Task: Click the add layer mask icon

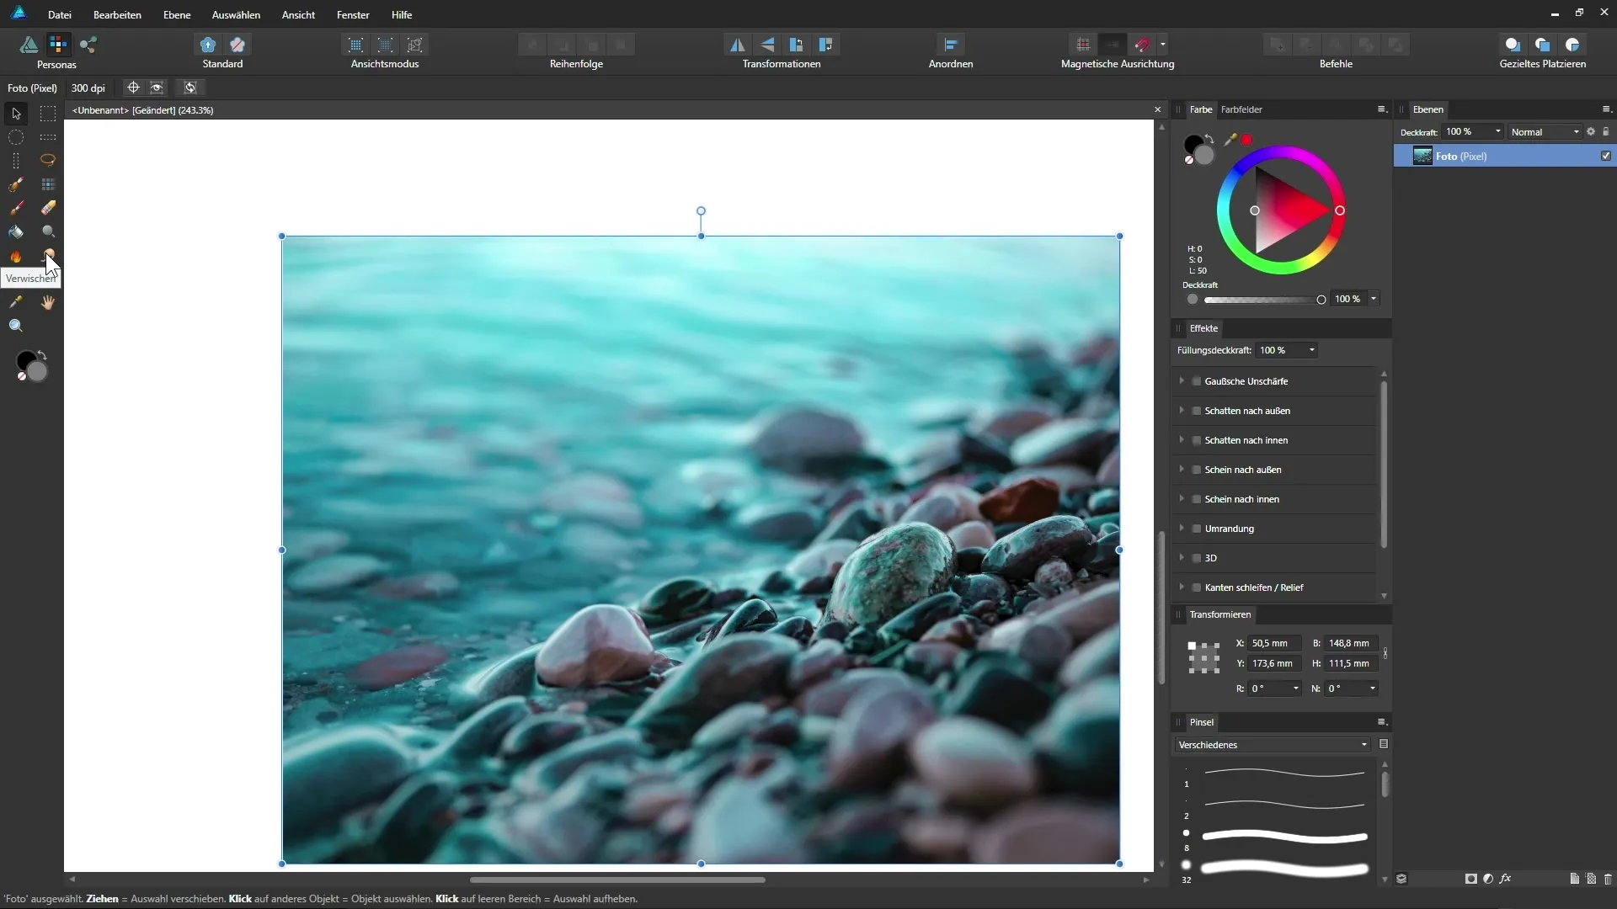Action: (1471, 879)
